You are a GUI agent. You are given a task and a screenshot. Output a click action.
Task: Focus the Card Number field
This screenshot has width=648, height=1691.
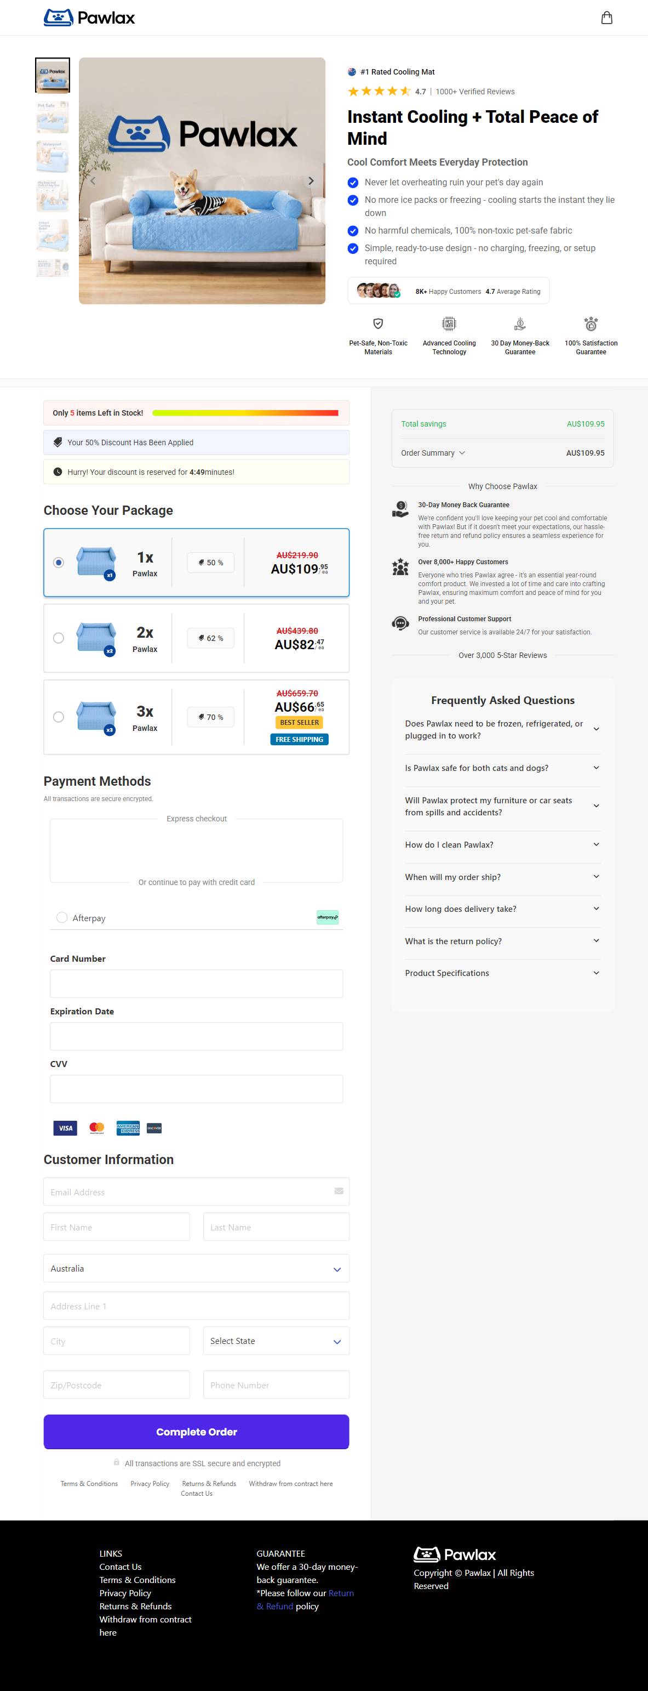[196, 983]
